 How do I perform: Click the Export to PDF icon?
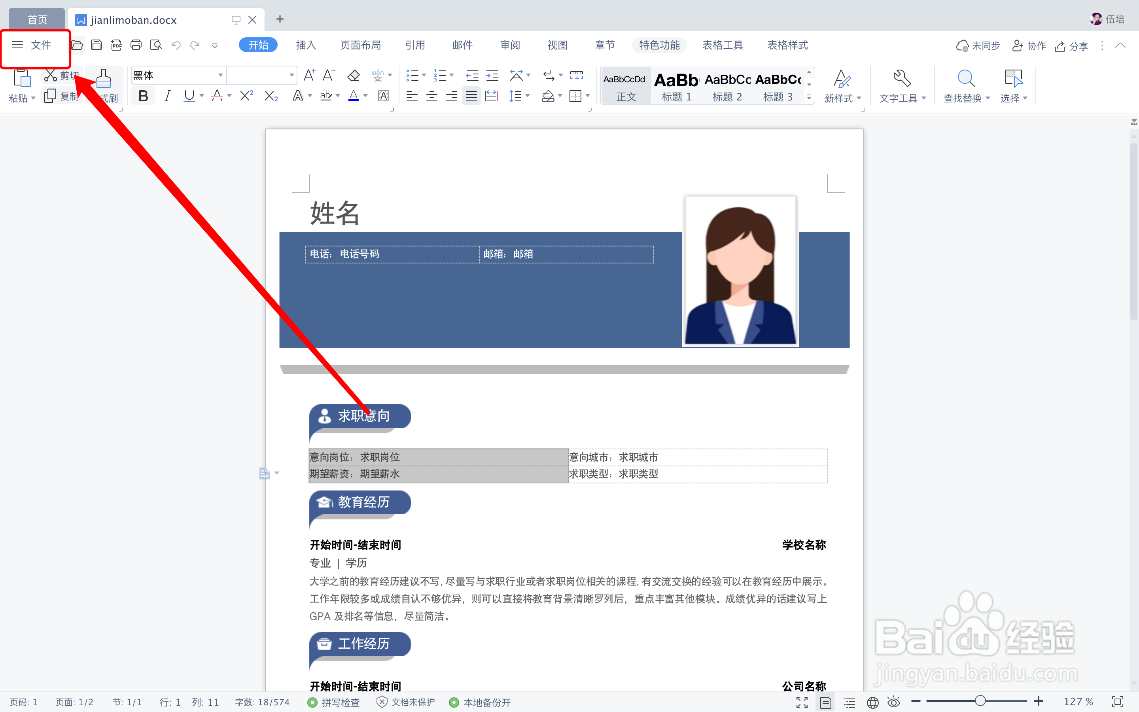[x=116, y=45]
